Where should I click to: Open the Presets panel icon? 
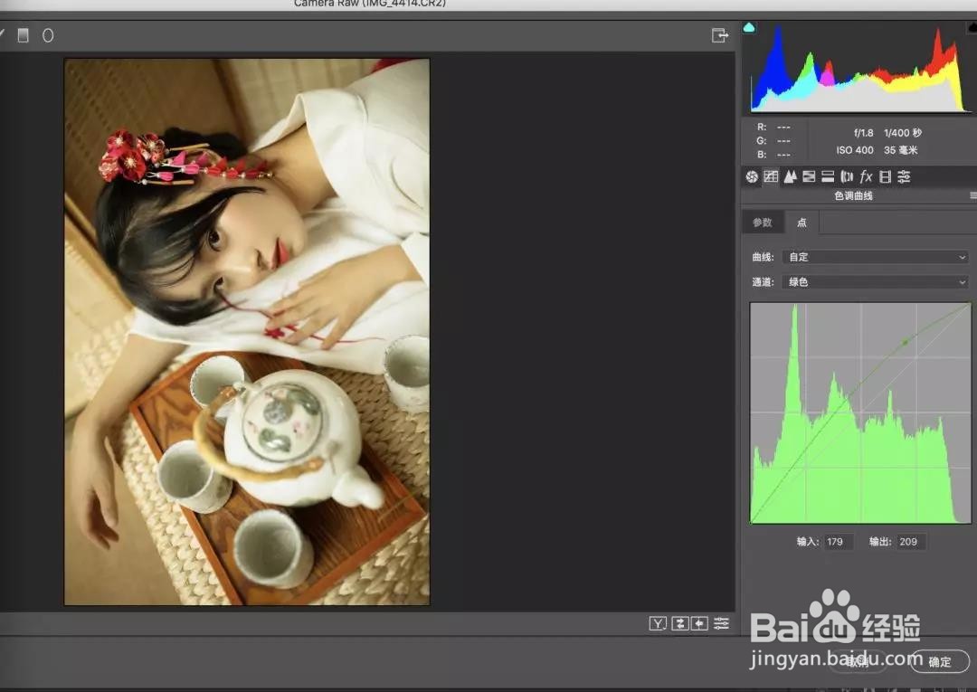tap(904, 177)
